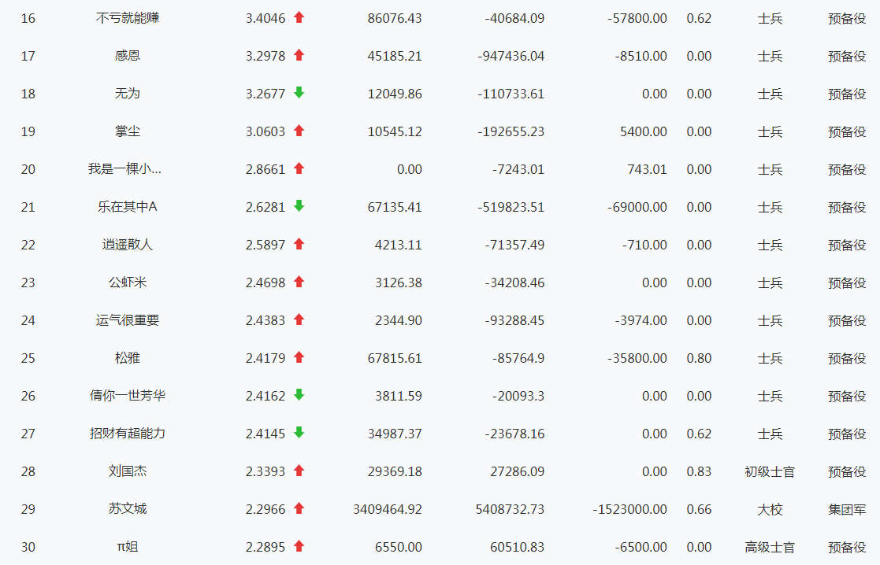The height and width of the screenshot is (565, 880).
Task: Select the 刘国杰 username
Action: coord(128,471)
